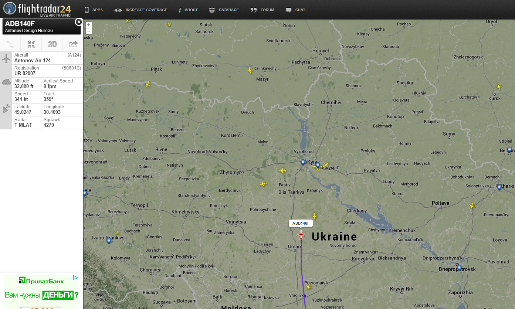Open the Chat link
Screen dimensions: 515x309
tap(295, 10)
